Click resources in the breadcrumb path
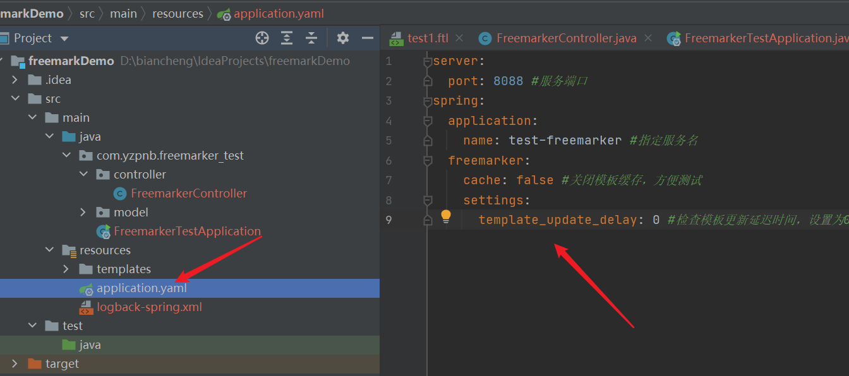Viewport: 849px width, 376px height. coord(178,13)
